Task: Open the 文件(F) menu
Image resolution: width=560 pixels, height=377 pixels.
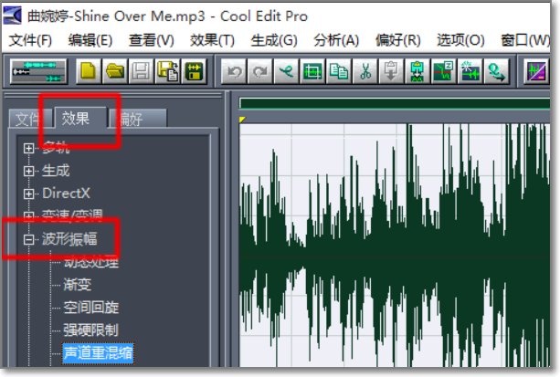Action: coord(30,40)
